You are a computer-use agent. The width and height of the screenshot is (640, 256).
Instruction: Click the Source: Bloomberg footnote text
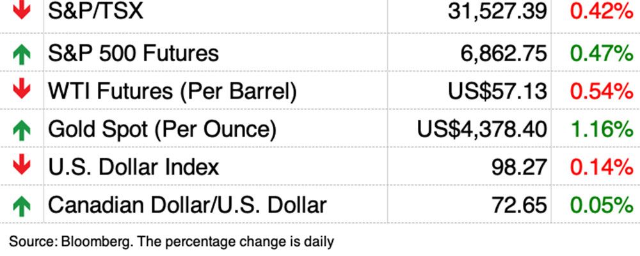click(172, 242)
